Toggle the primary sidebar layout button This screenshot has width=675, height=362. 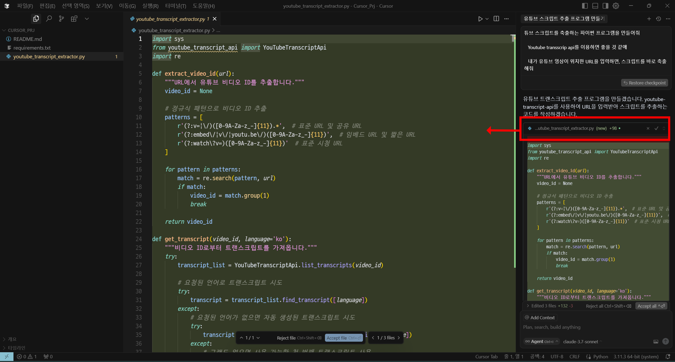[x=585, y=6]
